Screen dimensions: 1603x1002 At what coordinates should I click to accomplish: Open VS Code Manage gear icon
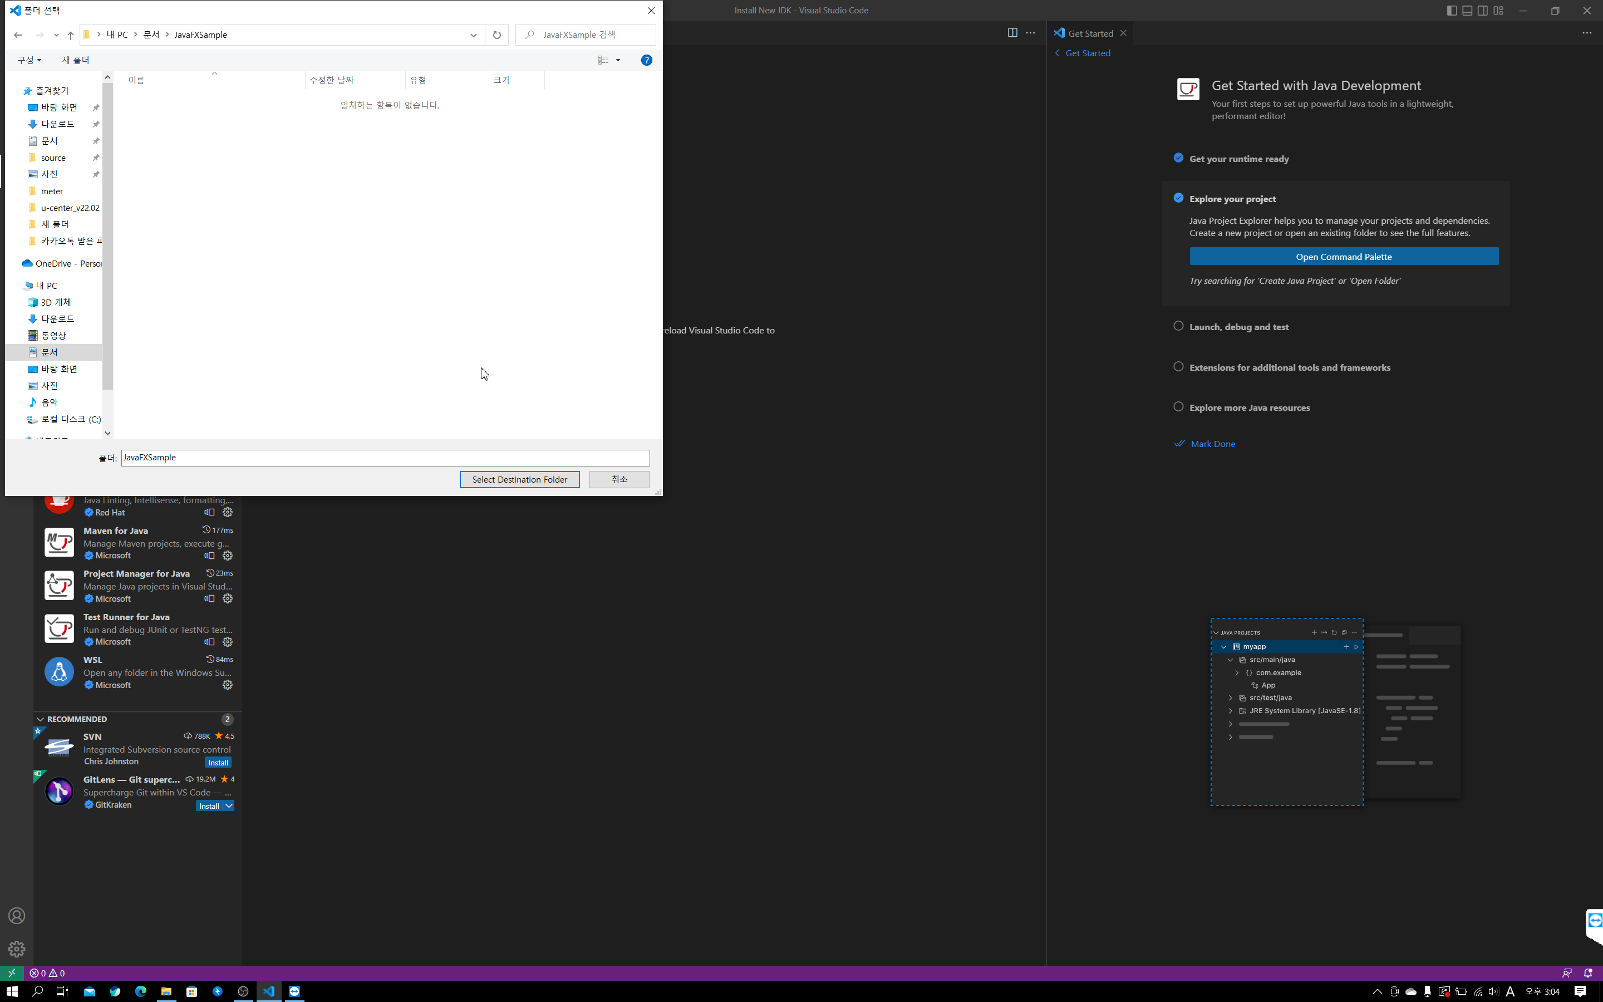[17, 949]
